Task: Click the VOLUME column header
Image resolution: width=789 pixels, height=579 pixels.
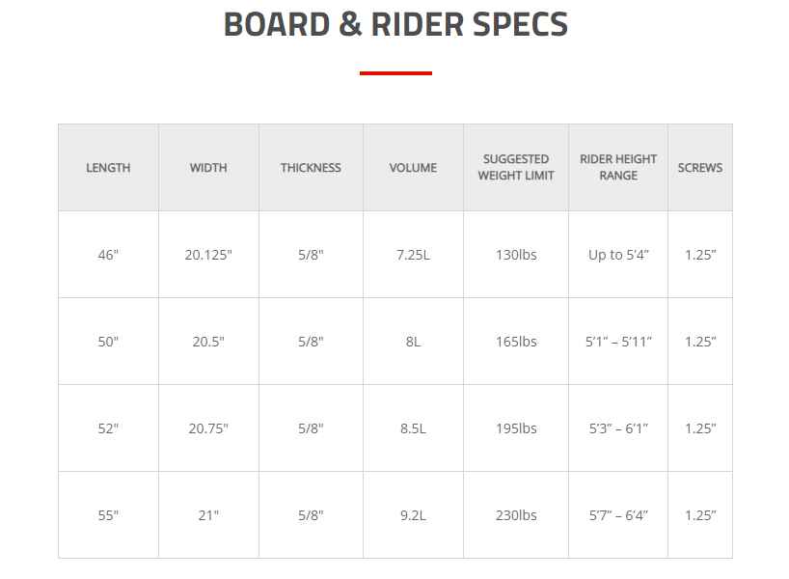Action: [413, 168]
